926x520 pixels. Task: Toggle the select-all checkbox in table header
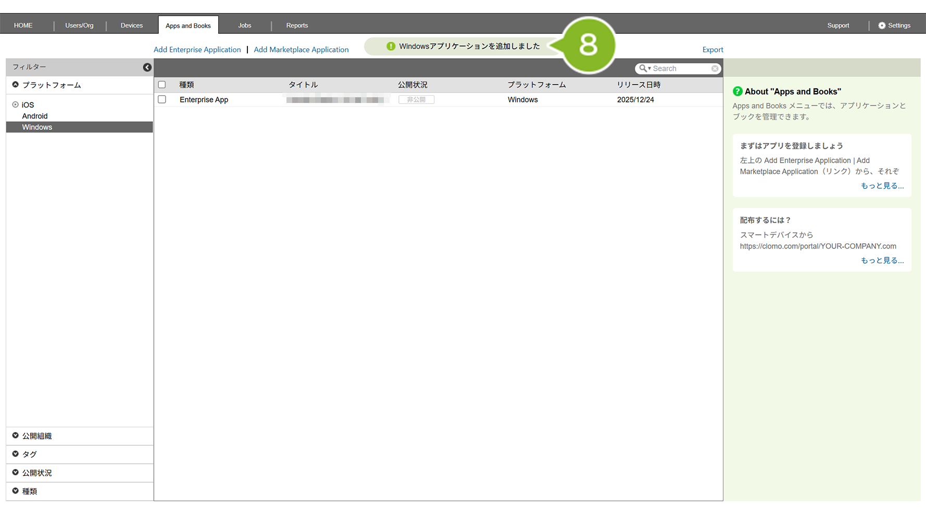point(162,85)
